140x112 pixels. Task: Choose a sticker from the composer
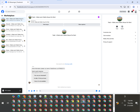[34, 91]
